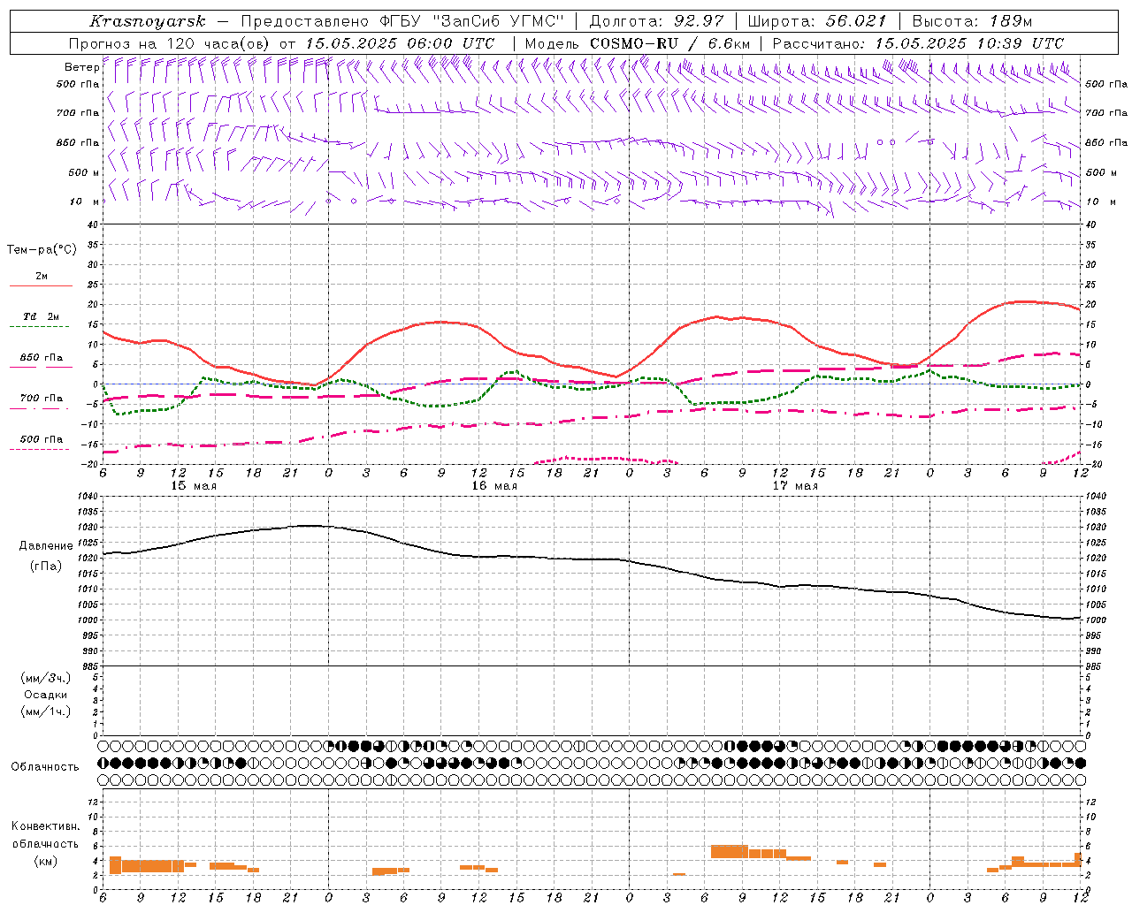Click the 'Krasnoyarsk' station name in header

tap(148, 21)
